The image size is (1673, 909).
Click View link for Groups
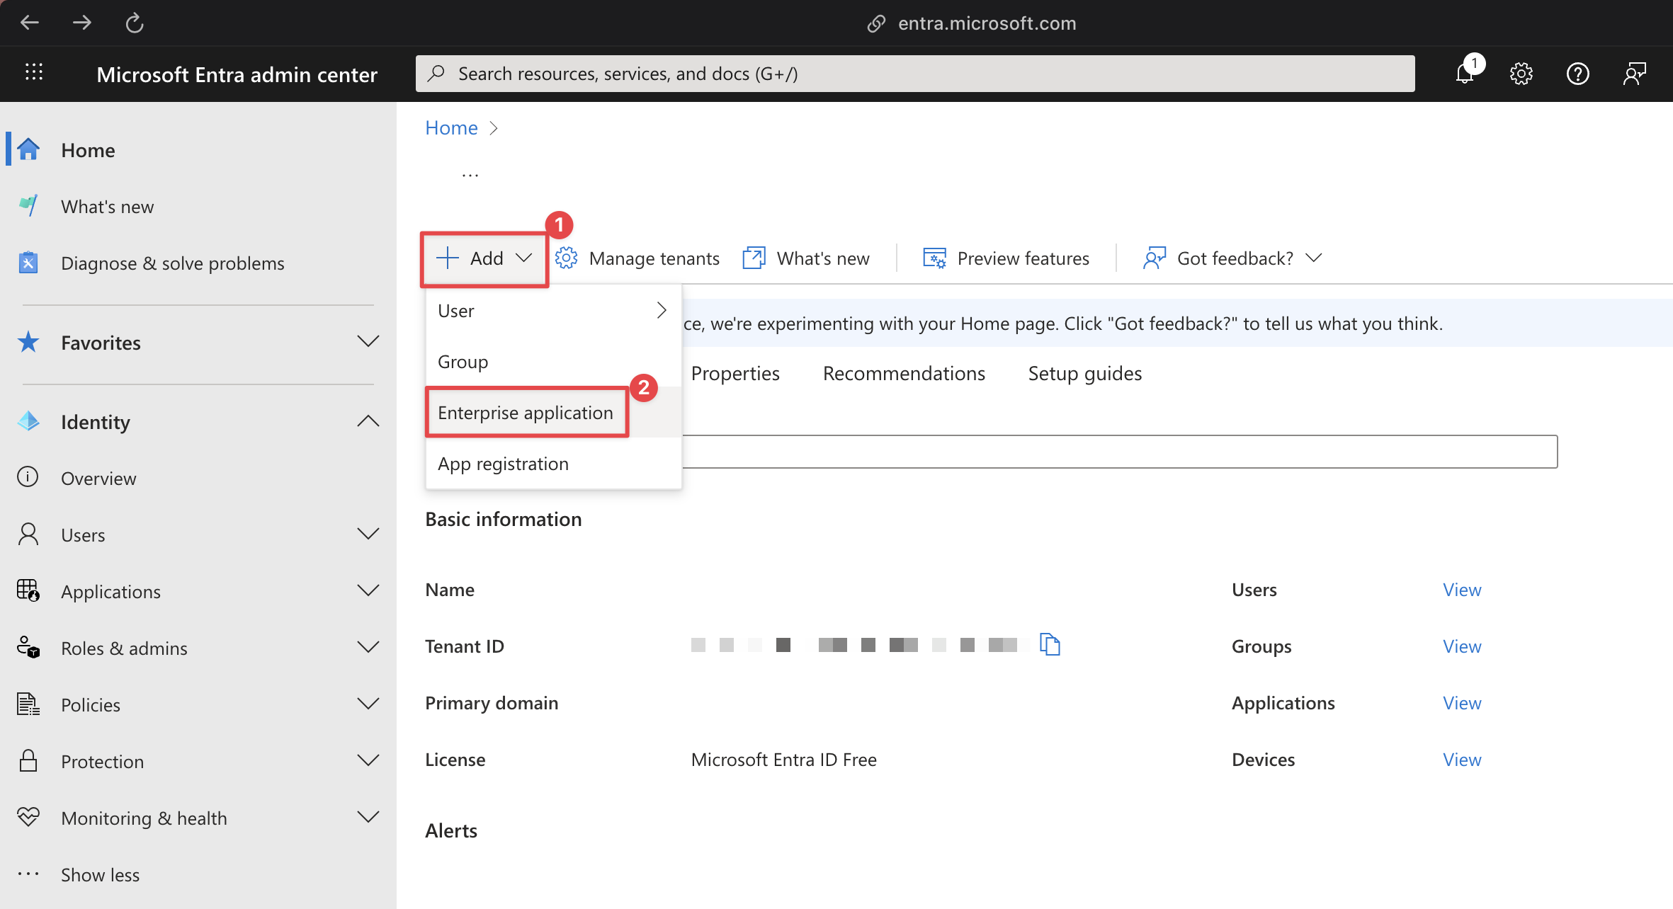[x=1462, y=646]
